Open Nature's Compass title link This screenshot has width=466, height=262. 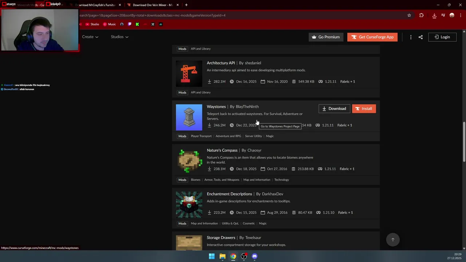point(222,150)
